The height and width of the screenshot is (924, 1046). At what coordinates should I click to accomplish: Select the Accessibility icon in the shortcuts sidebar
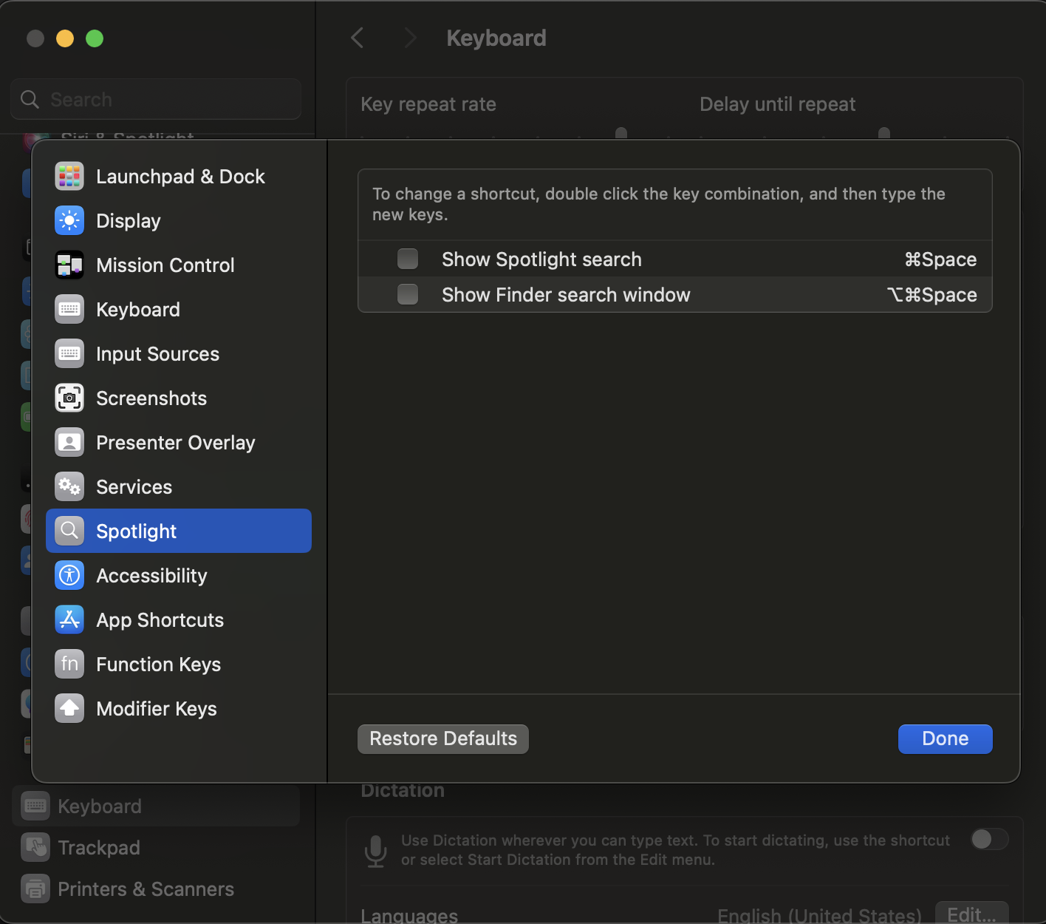pos(69,575)
